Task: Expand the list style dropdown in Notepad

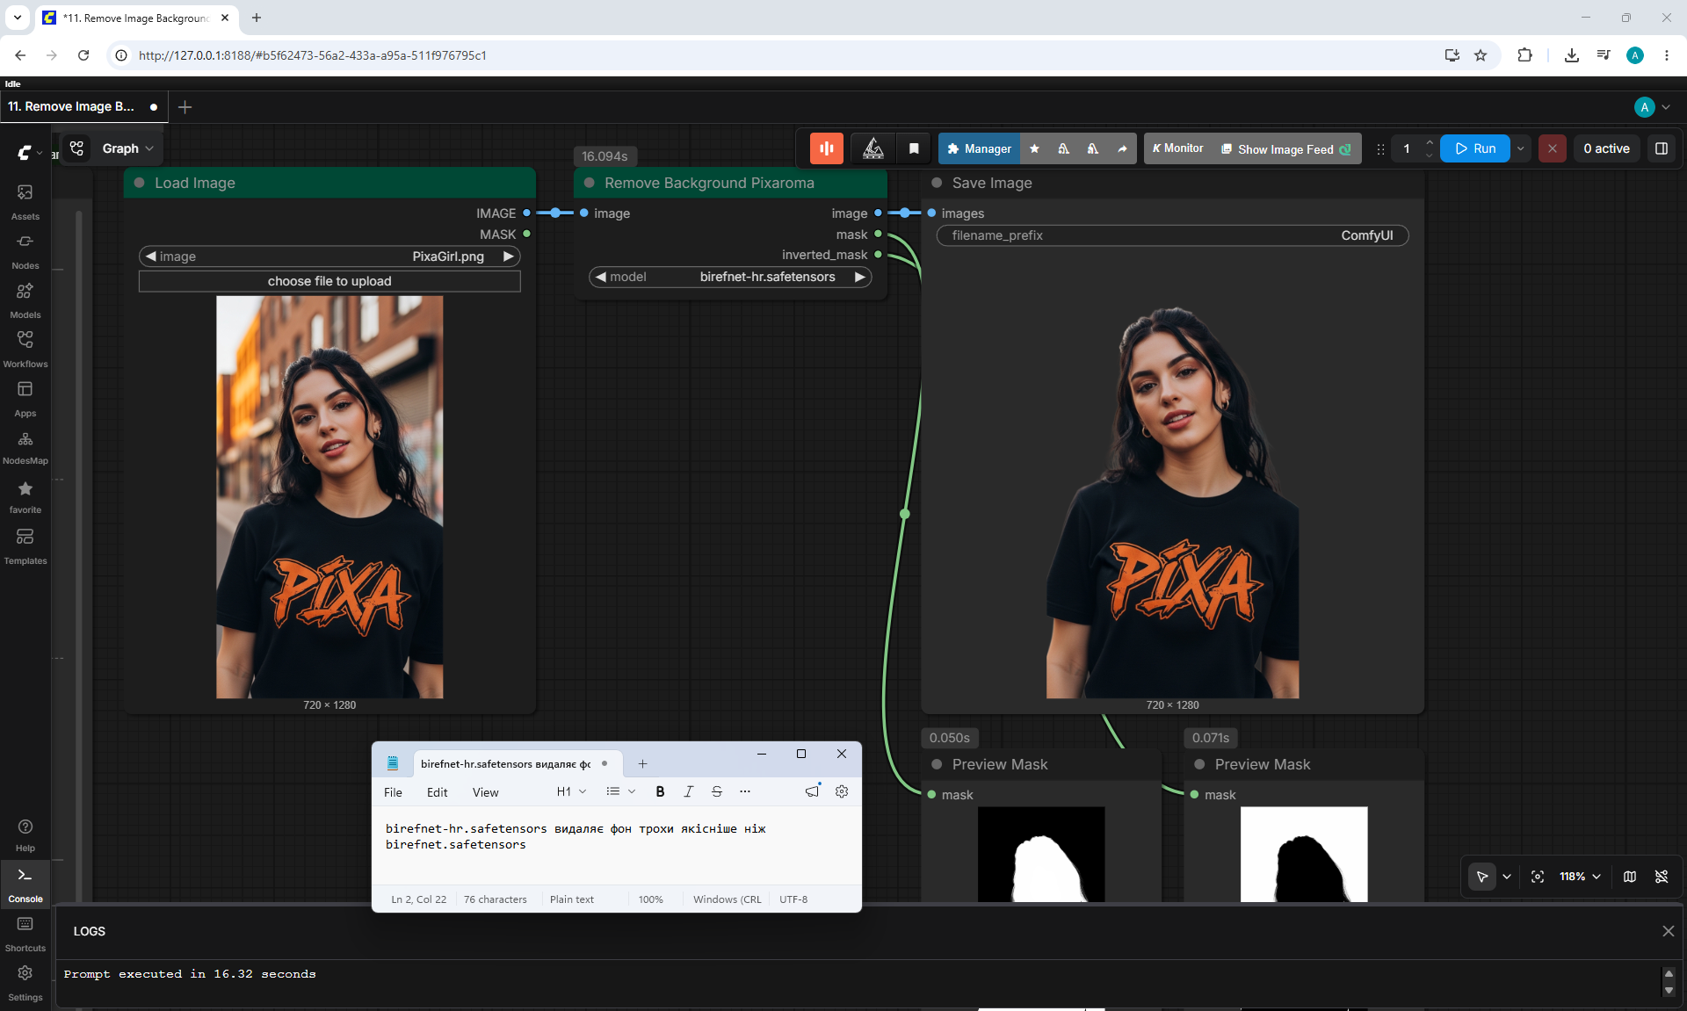Action: (620, 791)
